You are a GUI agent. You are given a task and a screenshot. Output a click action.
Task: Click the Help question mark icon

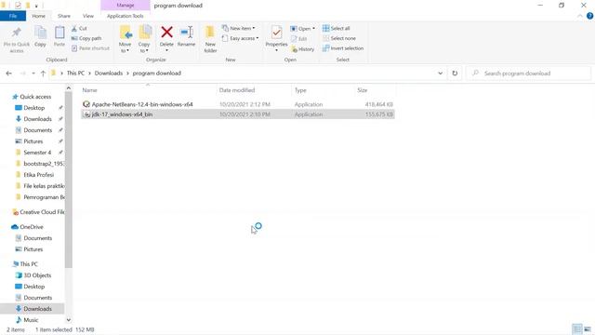tap(589, 16)
